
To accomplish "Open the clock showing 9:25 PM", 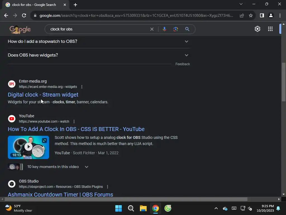I will coord(265,208).
